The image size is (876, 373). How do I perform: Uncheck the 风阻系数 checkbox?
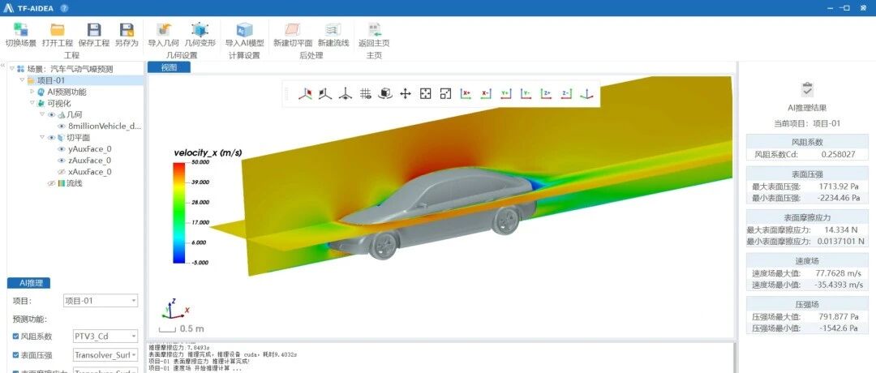(15, 337)
